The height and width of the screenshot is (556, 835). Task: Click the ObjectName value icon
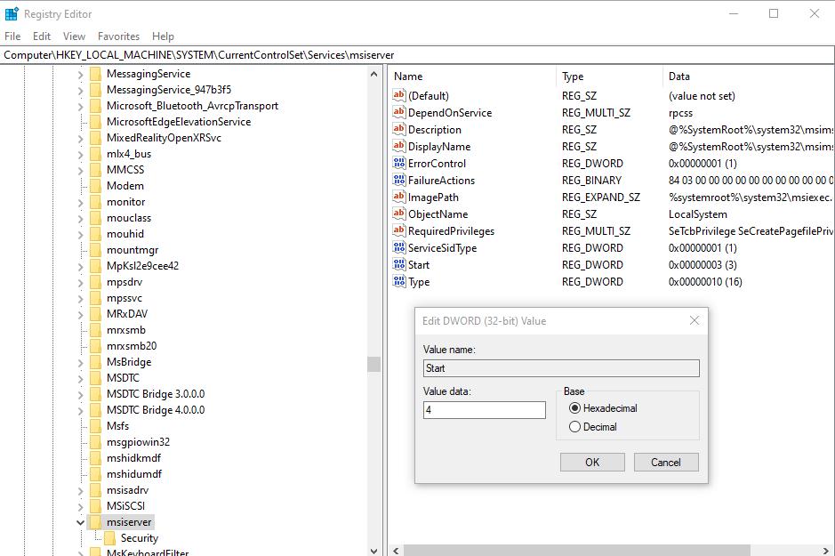tap(399, 214)
